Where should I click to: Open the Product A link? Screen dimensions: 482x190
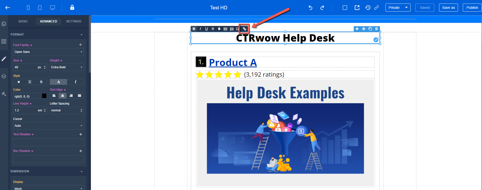point(233,62)
